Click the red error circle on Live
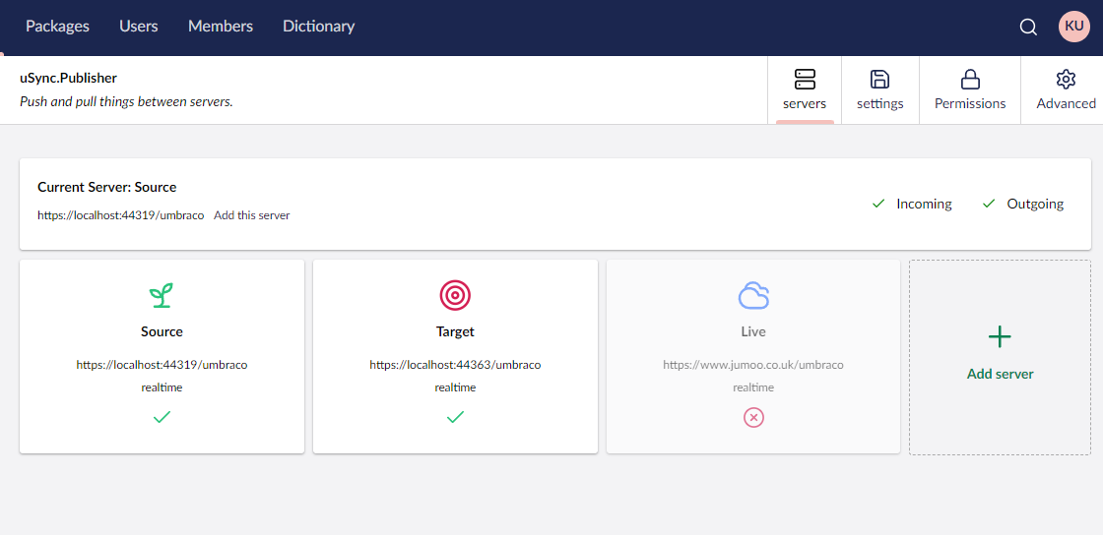The height and width of the screenshot is (535, 1103). [753, 418]
